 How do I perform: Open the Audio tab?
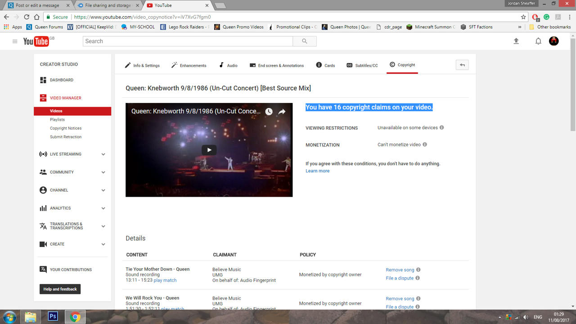[228, 65]
